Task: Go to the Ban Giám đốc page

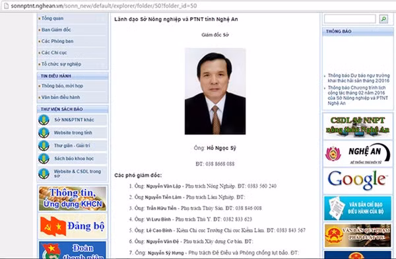Action: click(x=56, y=30)
